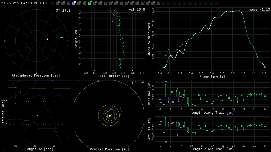Open the three-dots menu at top right
Screen dimensions: 271x152
point(265,3)
